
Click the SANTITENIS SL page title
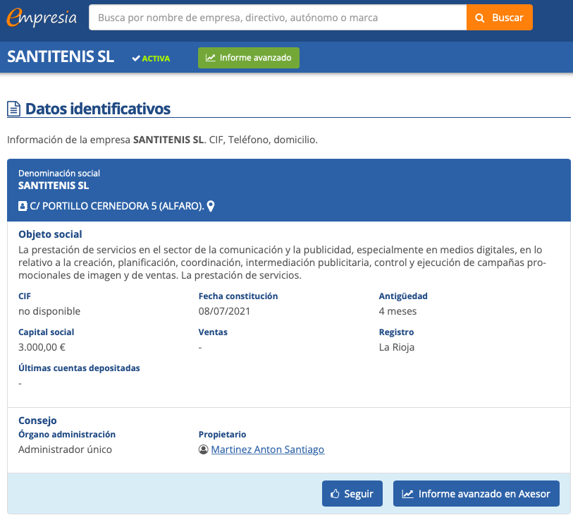point(61,56)
